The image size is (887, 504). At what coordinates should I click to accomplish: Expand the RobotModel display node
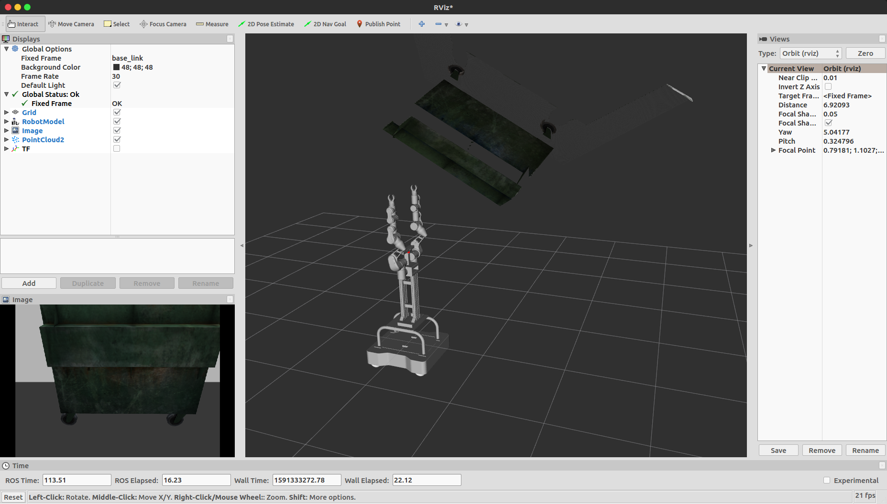[x=6, y=121]
